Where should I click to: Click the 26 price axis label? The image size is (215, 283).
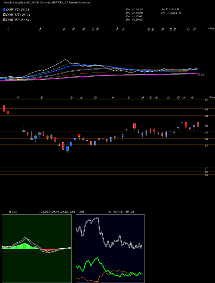[206, 139]
